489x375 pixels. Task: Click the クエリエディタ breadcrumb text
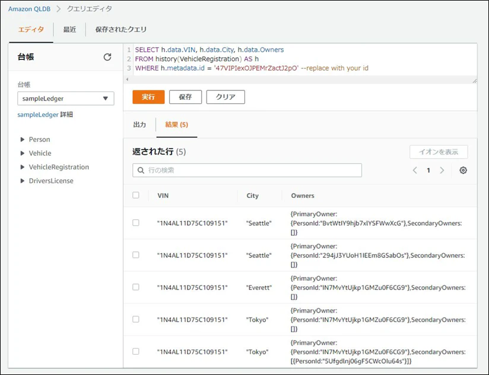[x=90, y=9]
